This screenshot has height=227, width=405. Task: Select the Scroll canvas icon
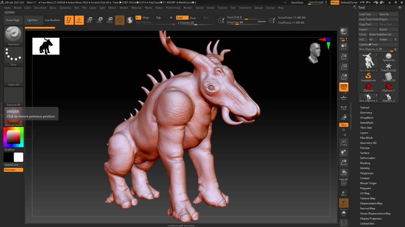click(344, 47)
